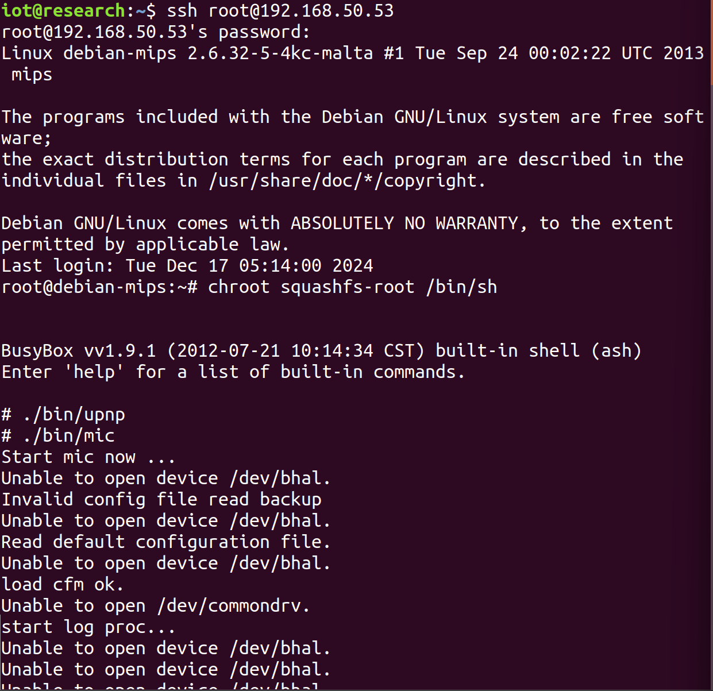Click the root@192.168.50.53's password line
713x691 pixels.
tap(156, 32)
